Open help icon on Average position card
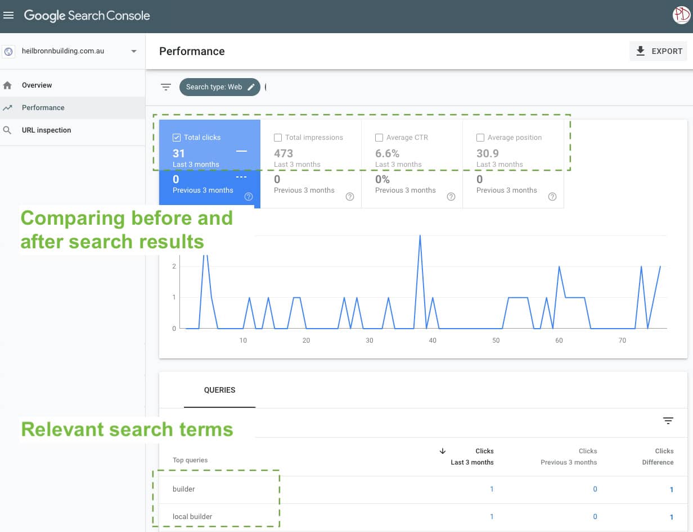 tap(552, 197)
